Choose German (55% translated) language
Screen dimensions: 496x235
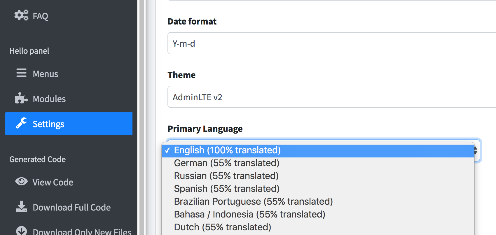coord(226,163)
